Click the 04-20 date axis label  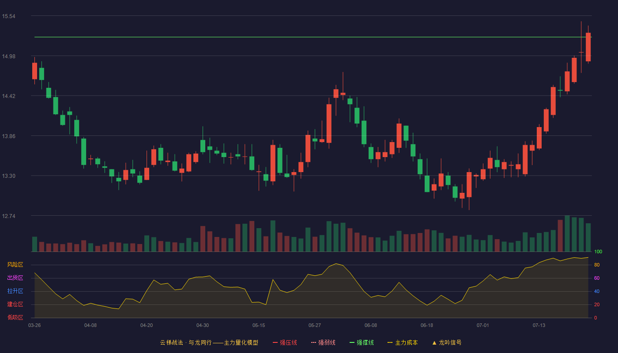pos(147,325)
